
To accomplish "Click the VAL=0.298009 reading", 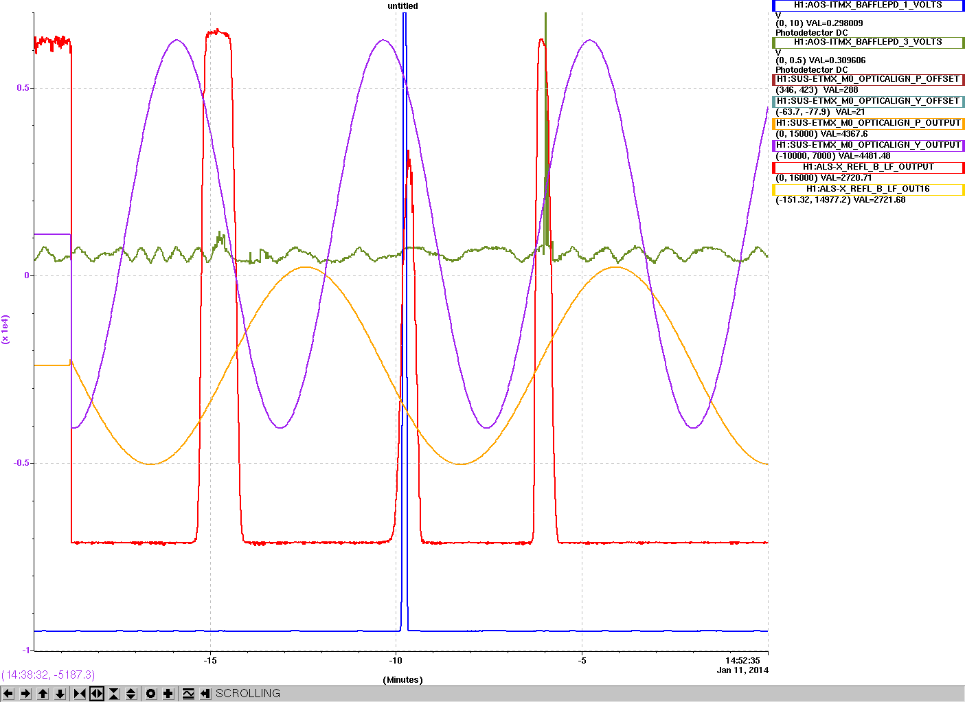I will 835,23.
